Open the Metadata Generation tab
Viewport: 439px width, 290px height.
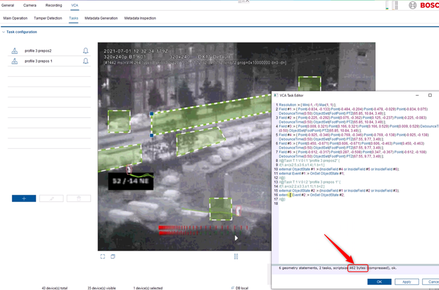tap(101, 18)
